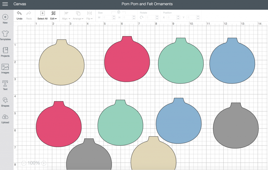Select the middle-row green ornament
The width and height of the screenshot is (268, 170).
(120, 123)
